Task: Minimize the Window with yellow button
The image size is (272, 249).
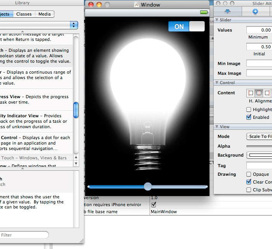Action: tap(99, 5)
